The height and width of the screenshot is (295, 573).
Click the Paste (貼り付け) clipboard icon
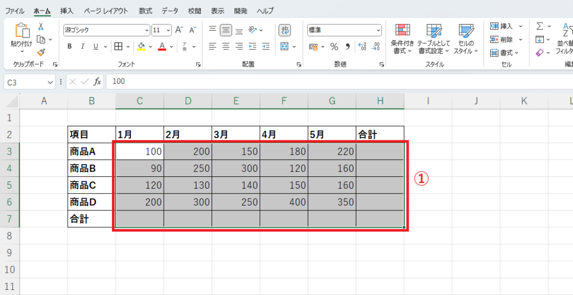pyautogui.click(x=21, y=31)
